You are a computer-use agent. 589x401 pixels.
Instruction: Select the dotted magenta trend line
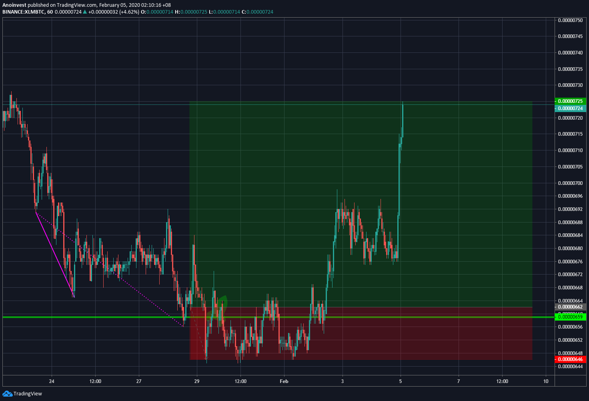pyautogui.click(x=110, y=269)
